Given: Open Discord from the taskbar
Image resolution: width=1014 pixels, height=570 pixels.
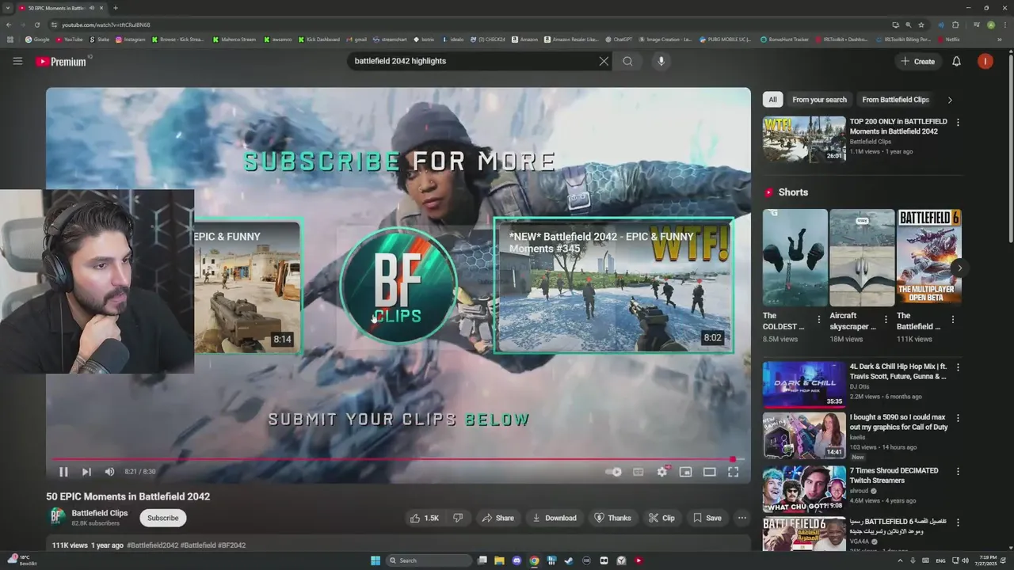Looking at the screenshot, I should [x=517, y=560].
